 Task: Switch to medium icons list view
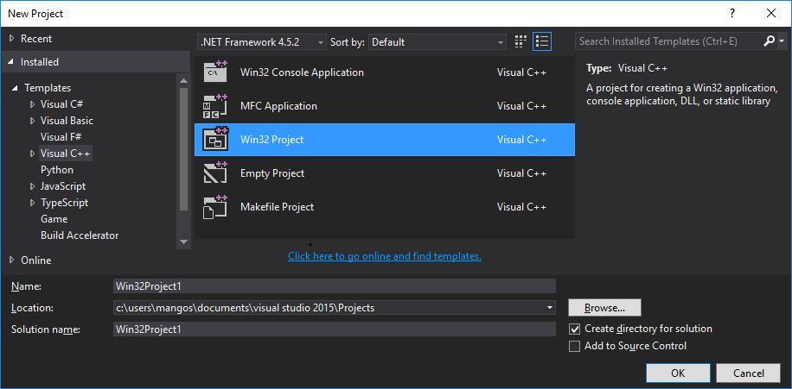[542, 41]
